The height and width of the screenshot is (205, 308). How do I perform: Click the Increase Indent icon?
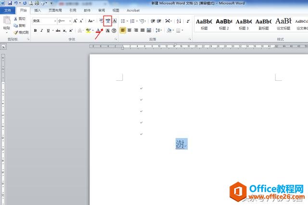click(159, 21)
